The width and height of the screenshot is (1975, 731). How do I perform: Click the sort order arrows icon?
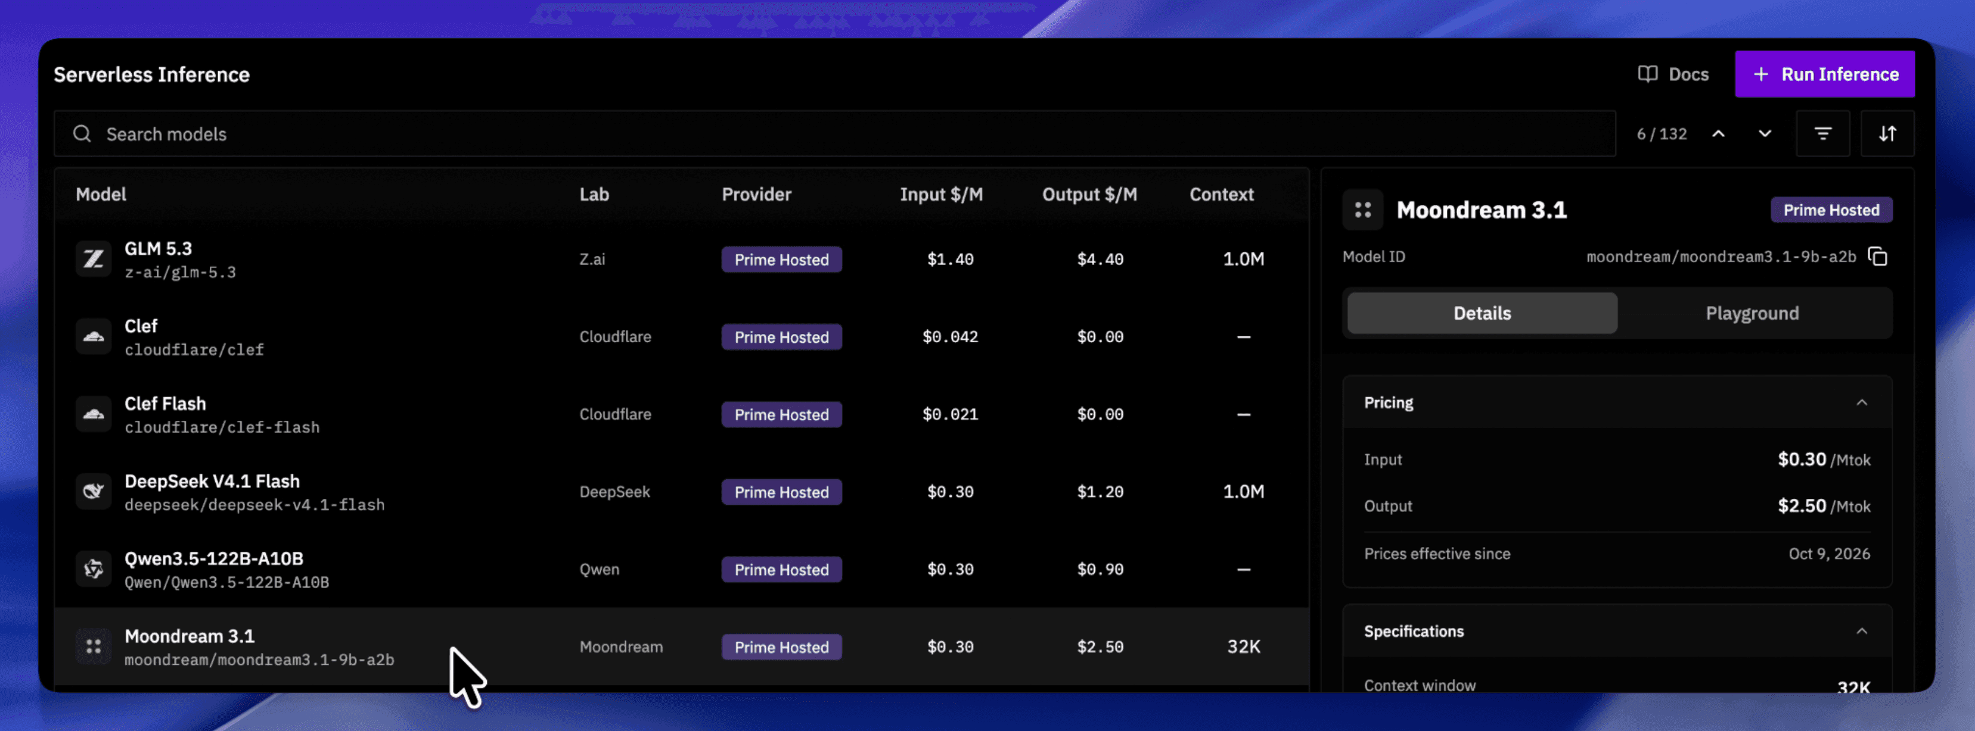(1887, 134)
